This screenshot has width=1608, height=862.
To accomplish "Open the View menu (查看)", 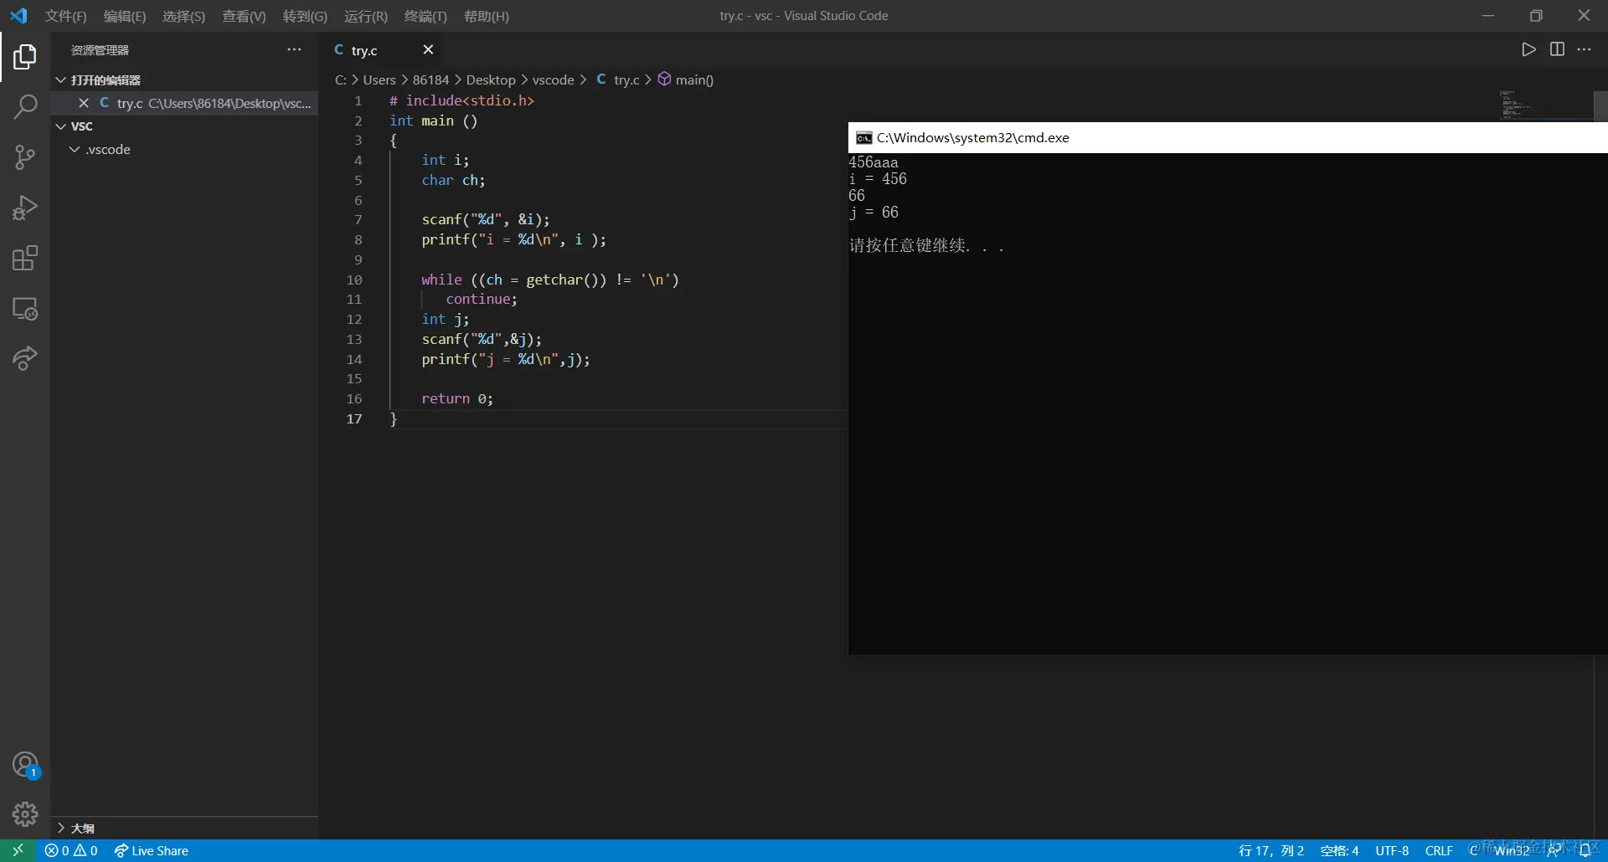I will [x=244, y=16].
